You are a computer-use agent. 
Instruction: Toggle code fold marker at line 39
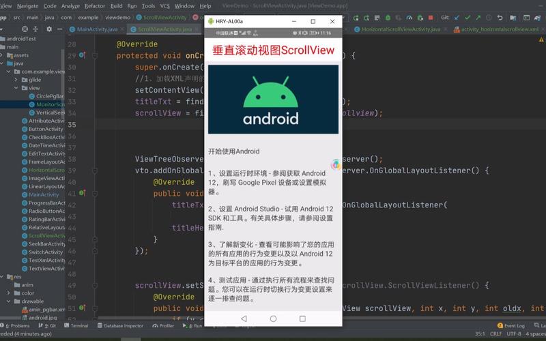(x=95, y=170)
